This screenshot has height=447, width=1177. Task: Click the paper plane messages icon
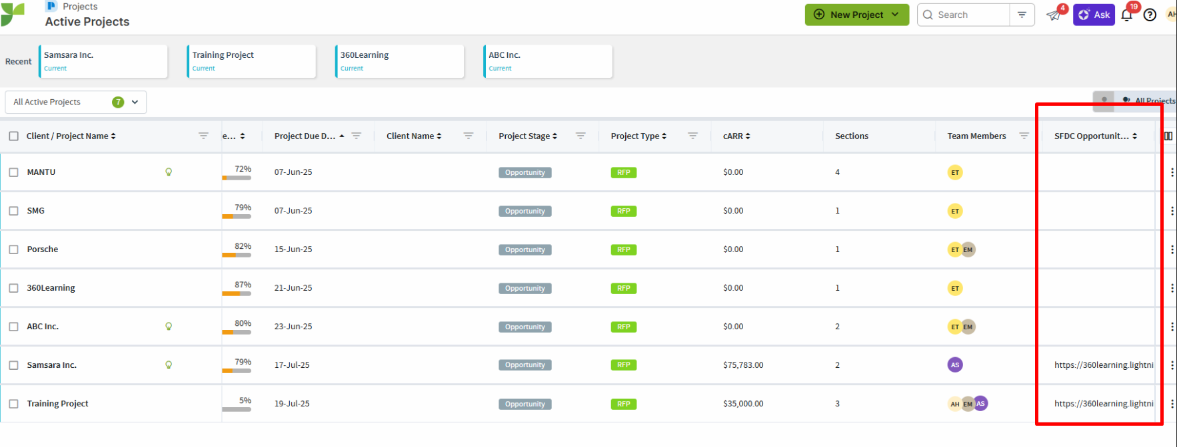pos(1053,15)
